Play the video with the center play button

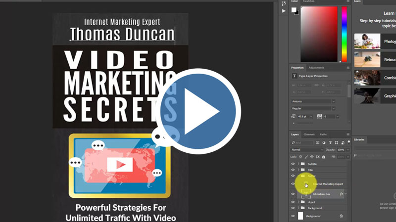click(198, 111)
